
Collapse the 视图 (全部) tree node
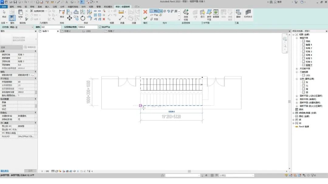293,34
